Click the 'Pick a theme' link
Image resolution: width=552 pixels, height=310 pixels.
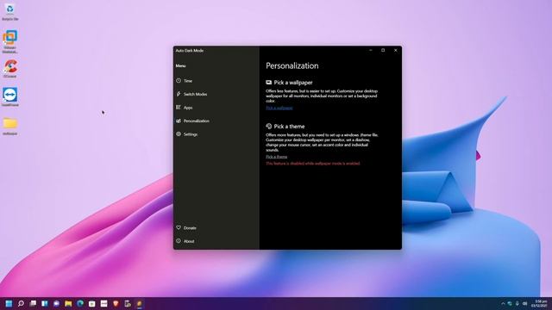276,157
